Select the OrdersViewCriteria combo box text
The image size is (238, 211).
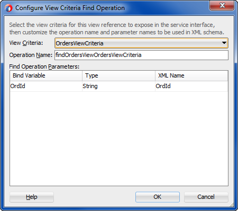[79, 43]
